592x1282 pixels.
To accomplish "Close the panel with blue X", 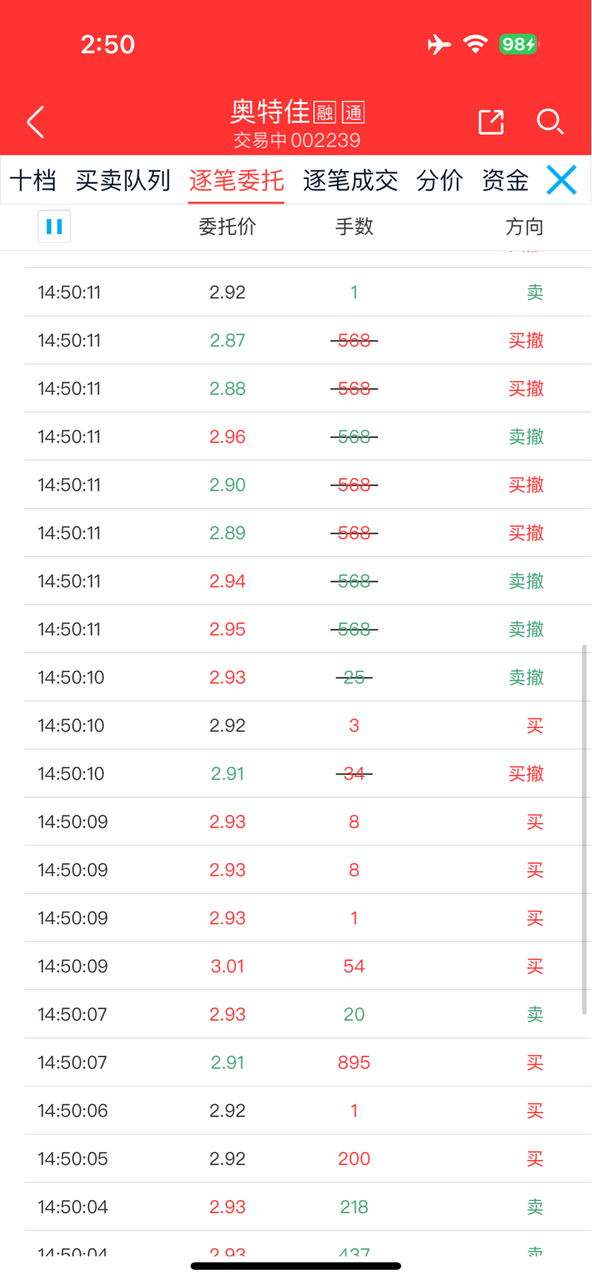I will (561, 180).
